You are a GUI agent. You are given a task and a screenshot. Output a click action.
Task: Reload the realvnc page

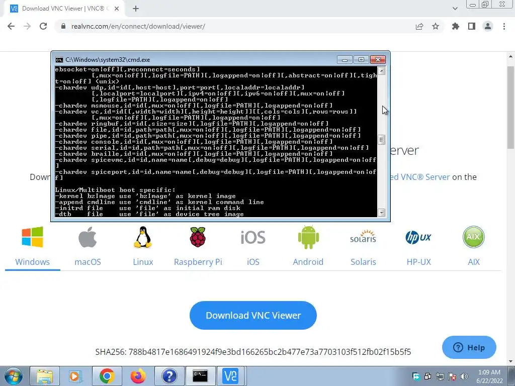43,26
